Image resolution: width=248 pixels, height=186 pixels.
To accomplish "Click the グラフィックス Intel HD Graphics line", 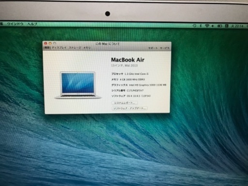I will (x=139, y=85).
